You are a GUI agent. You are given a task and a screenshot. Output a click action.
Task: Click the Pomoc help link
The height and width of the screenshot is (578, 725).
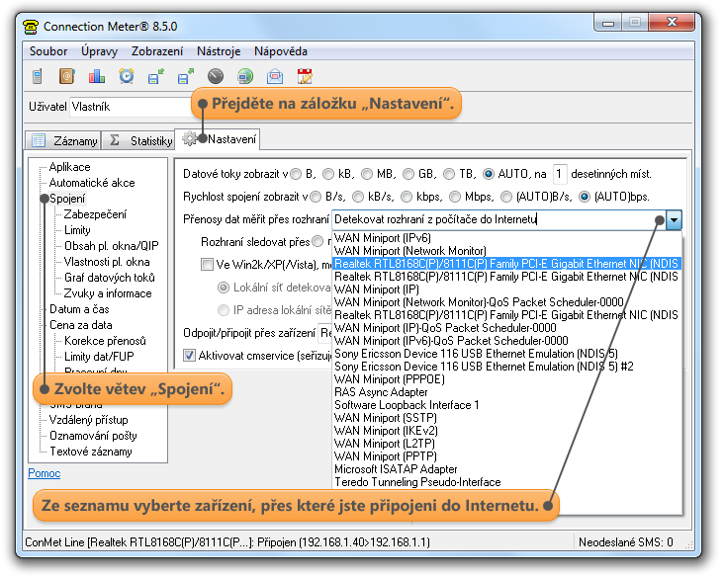pos(44,473)
